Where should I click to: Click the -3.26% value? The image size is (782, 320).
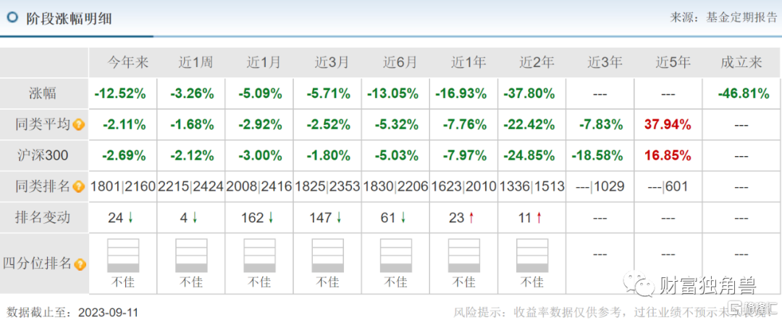coord(191,94)
